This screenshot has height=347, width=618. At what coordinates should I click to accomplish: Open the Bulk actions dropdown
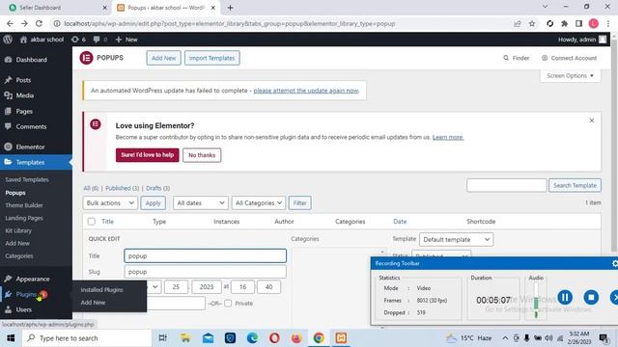[110, 203]
